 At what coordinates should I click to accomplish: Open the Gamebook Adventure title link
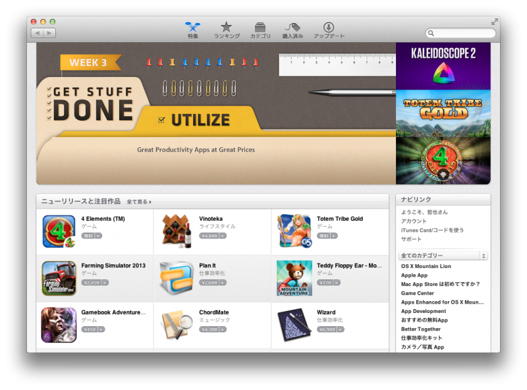pos(113,312)
